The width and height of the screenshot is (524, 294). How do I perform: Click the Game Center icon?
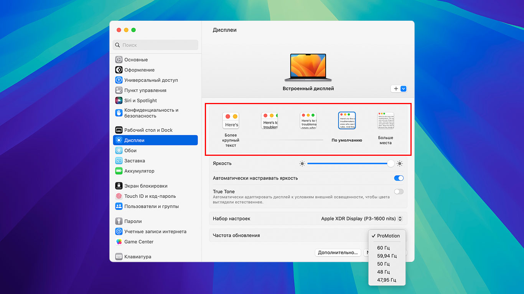click(119, 242)
